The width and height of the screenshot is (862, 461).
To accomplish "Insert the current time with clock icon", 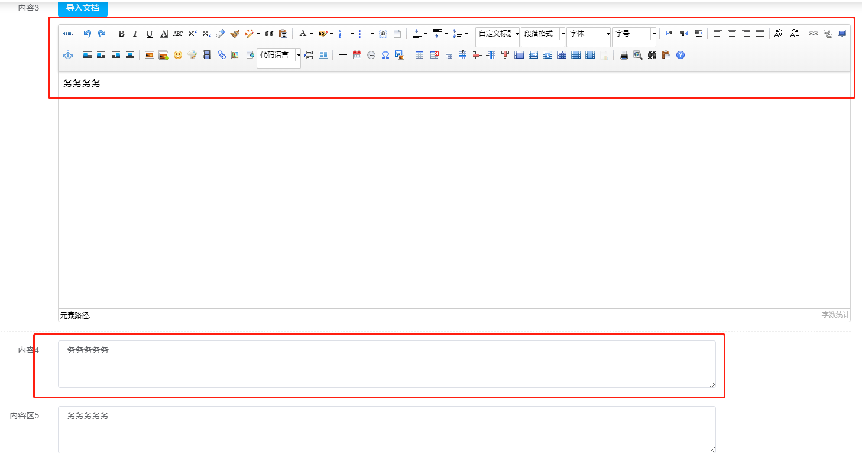I will tap(371, 55).
